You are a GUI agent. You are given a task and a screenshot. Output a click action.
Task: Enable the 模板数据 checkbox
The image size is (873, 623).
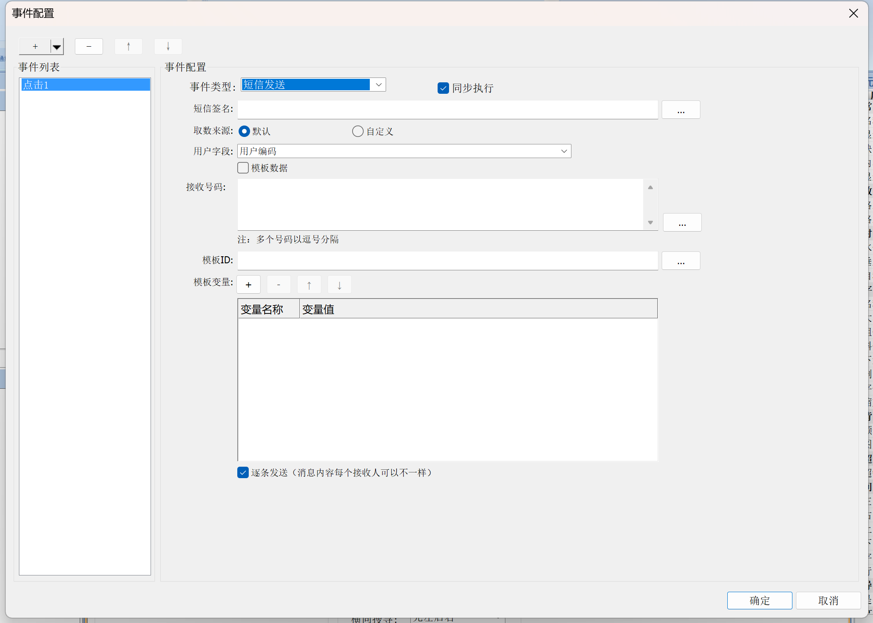tap(243, 168)
